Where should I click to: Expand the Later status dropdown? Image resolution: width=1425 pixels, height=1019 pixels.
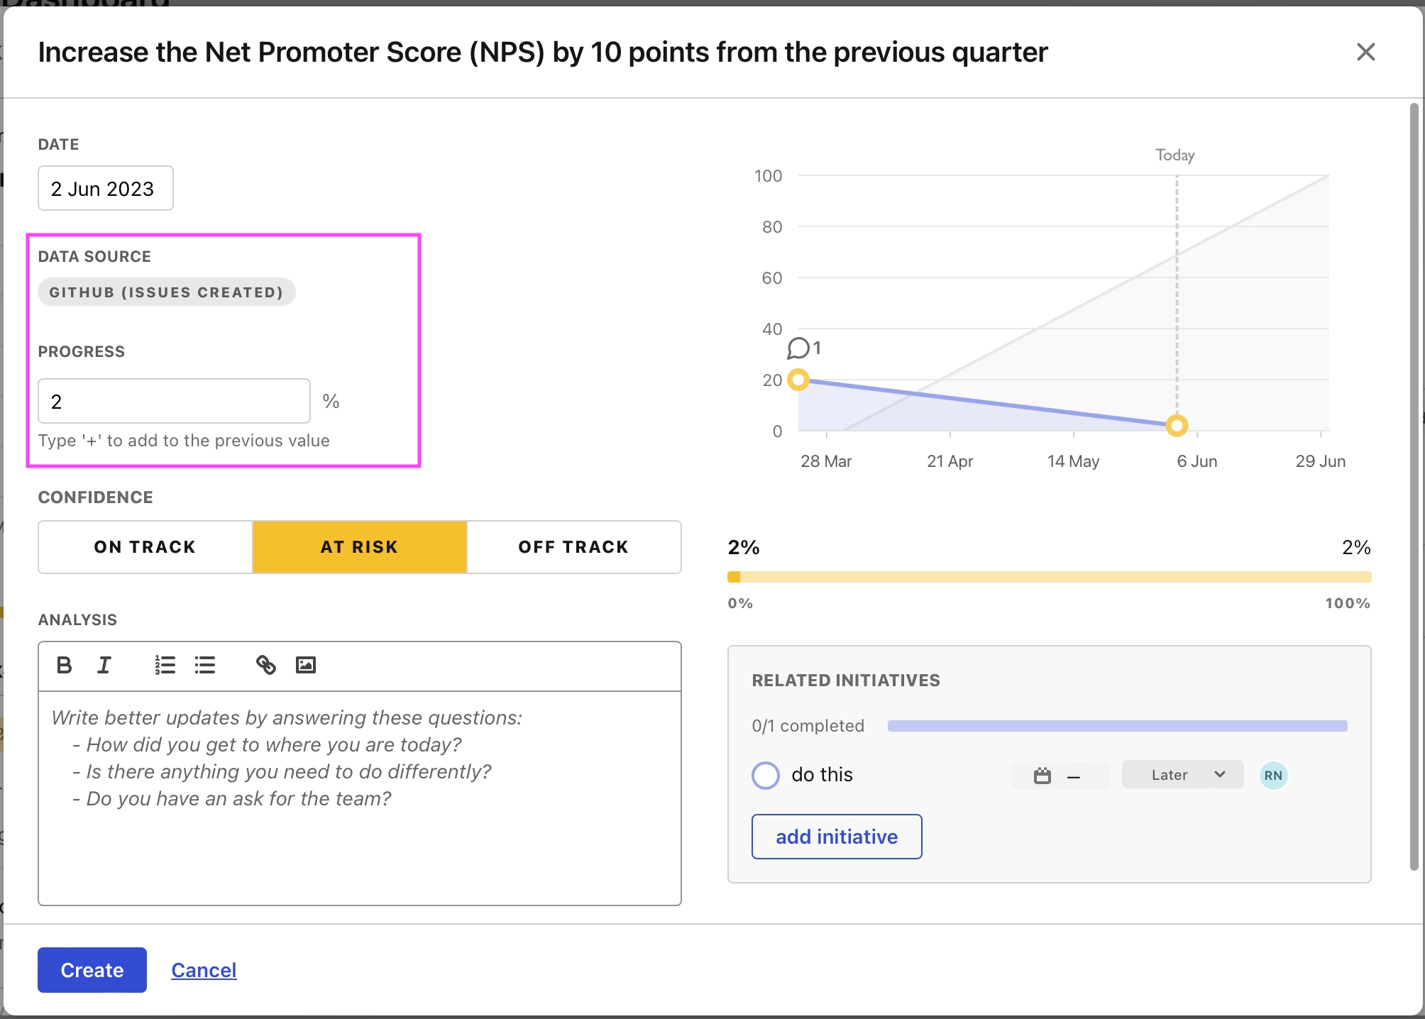click(x=1182, y=775)
